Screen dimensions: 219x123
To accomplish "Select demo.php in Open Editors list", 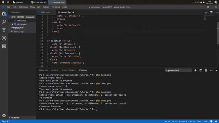I will [x=22, y=24].
